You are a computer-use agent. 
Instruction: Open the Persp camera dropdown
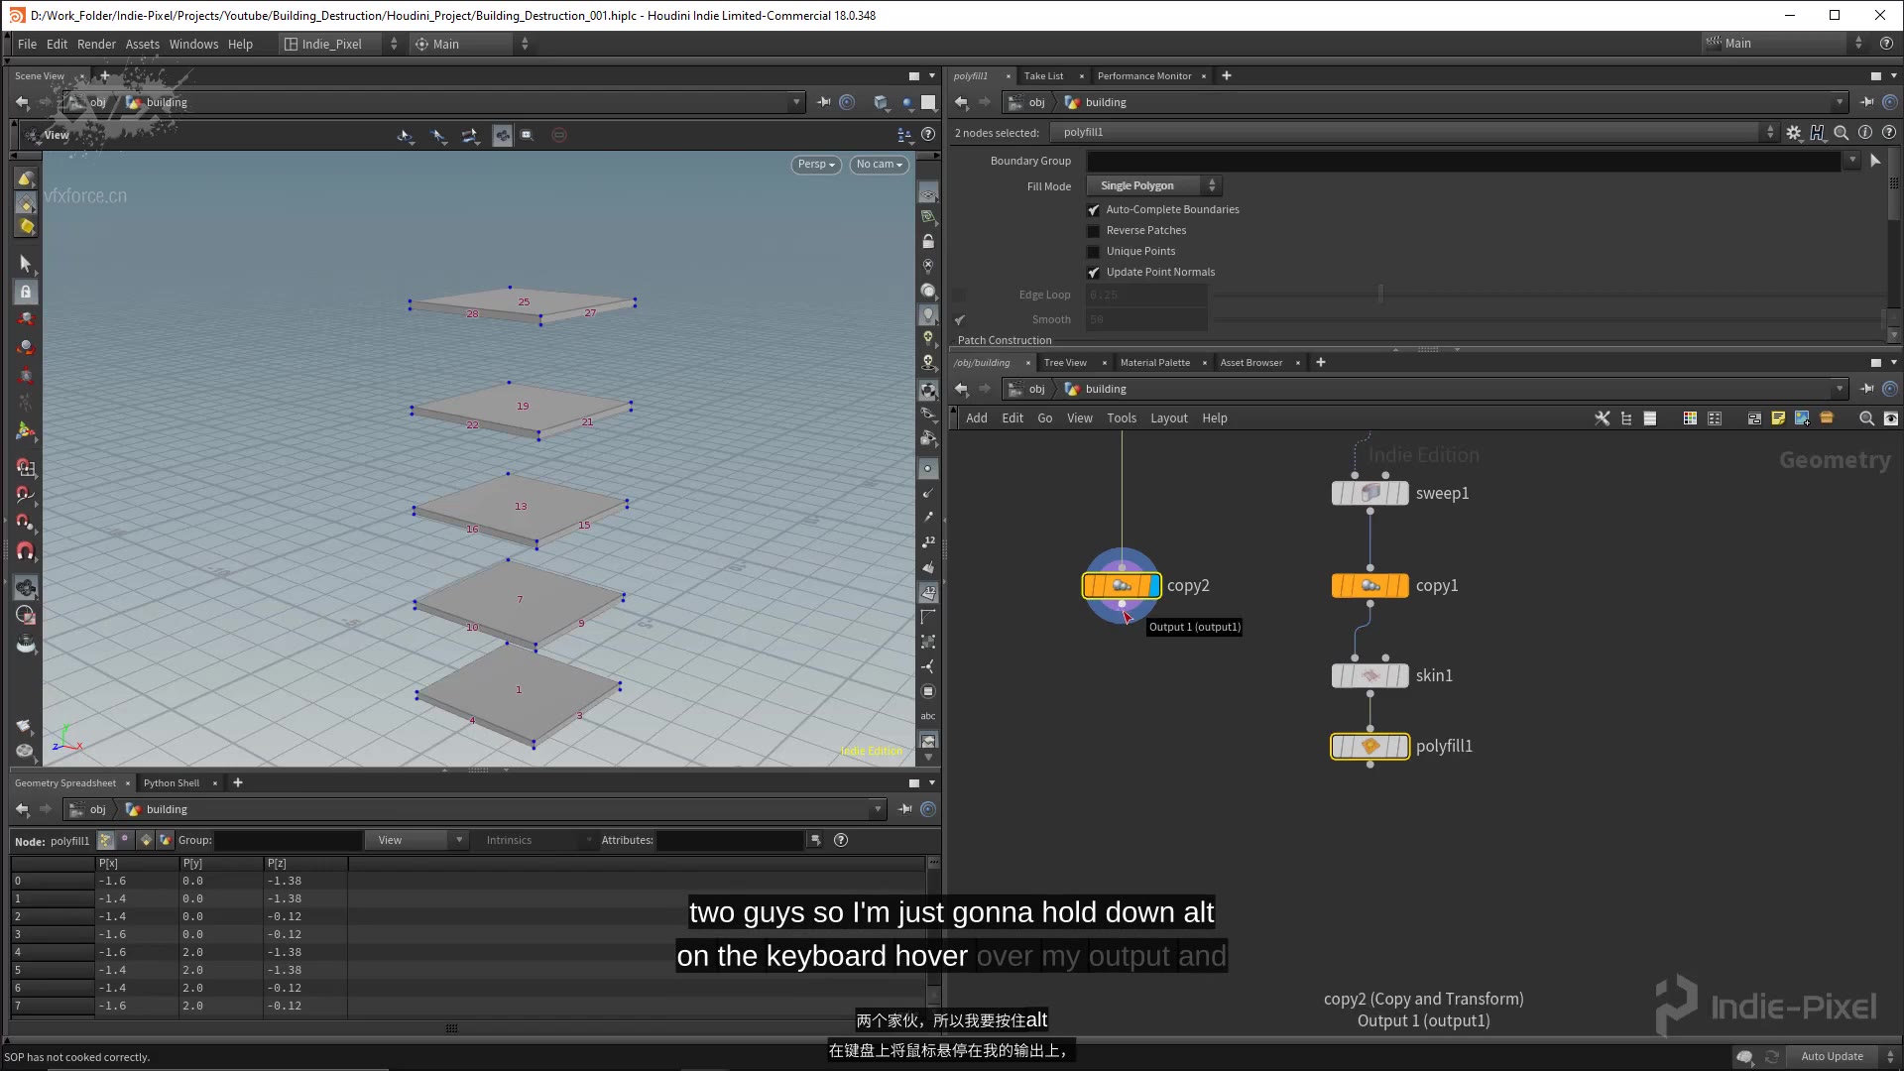pyautogui.click(x=816, y=164)
